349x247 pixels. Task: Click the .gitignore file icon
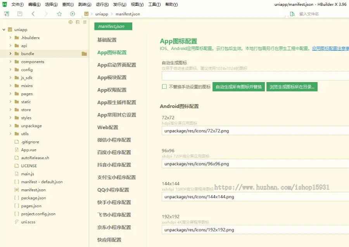16,142
